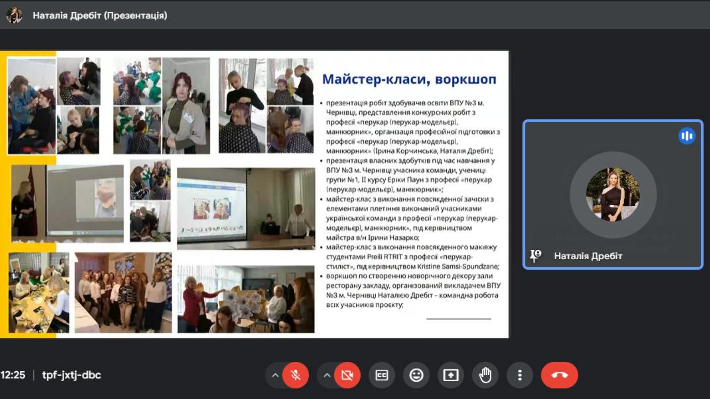Click the pin icon on Наталія Дребіт tile
Screen dimensions: 710x399
[535, 255]
